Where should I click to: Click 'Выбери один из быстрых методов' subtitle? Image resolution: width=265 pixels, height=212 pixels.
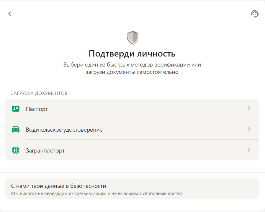[132, 68]
